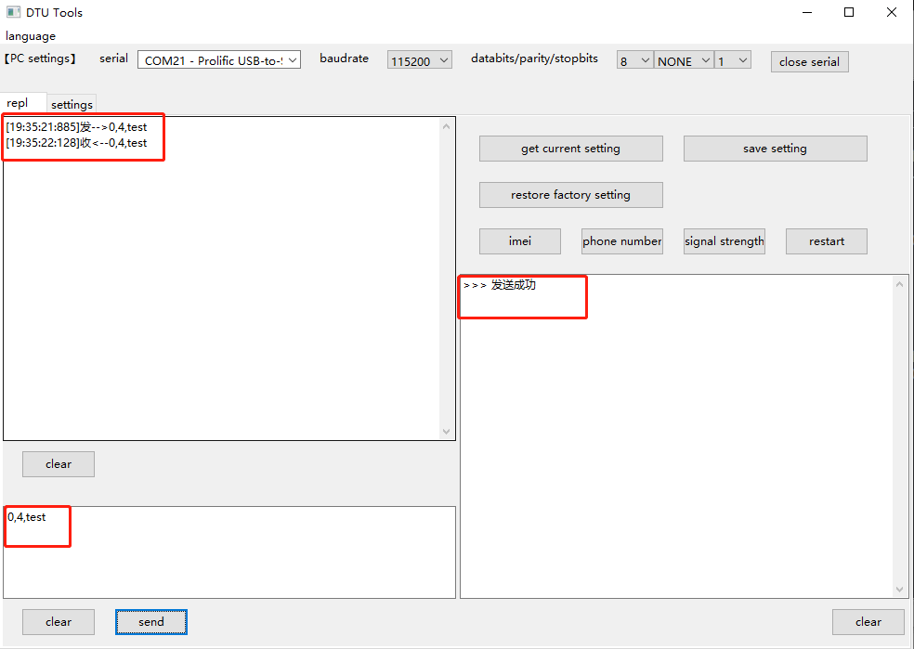This screenshot has height=649, width=914.
Task: Open the baudrate 115200 dropdown
Action: point(419,60)
